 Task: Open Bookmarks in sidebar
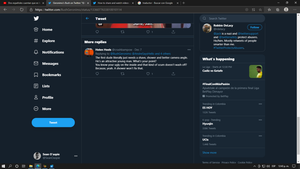pyautogui.click(x=47, y=75)
